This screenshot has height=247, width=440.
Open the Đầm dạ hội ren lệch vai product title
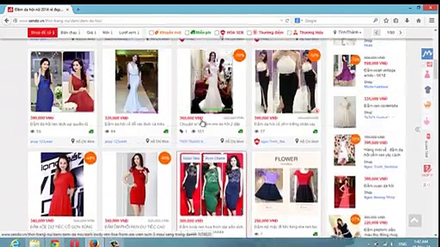point(59,124)
